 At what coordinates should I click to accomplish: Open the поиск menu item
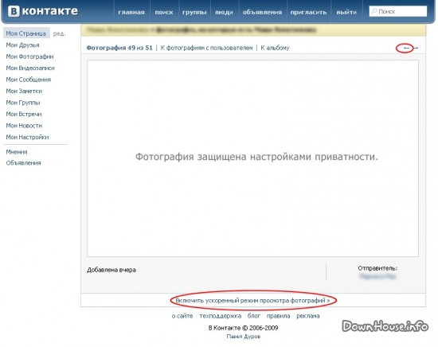click(x=164, y=12)
